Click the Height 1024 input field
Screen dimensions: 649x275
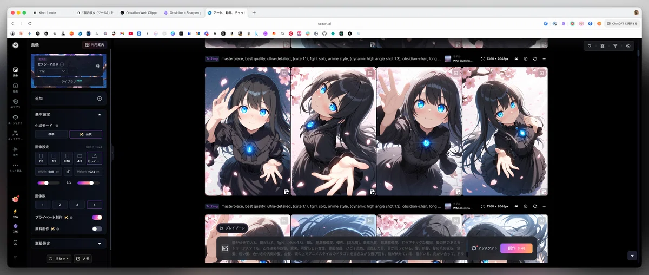pyautogui.click(x=89, y=172)
